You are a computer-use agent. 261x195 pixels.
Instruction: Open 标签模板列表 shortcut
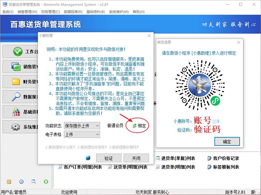(223, 167)
